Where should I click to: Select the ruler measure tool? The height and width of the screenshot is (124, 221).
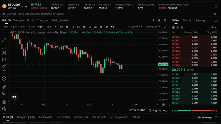click(x=4, y=87)
